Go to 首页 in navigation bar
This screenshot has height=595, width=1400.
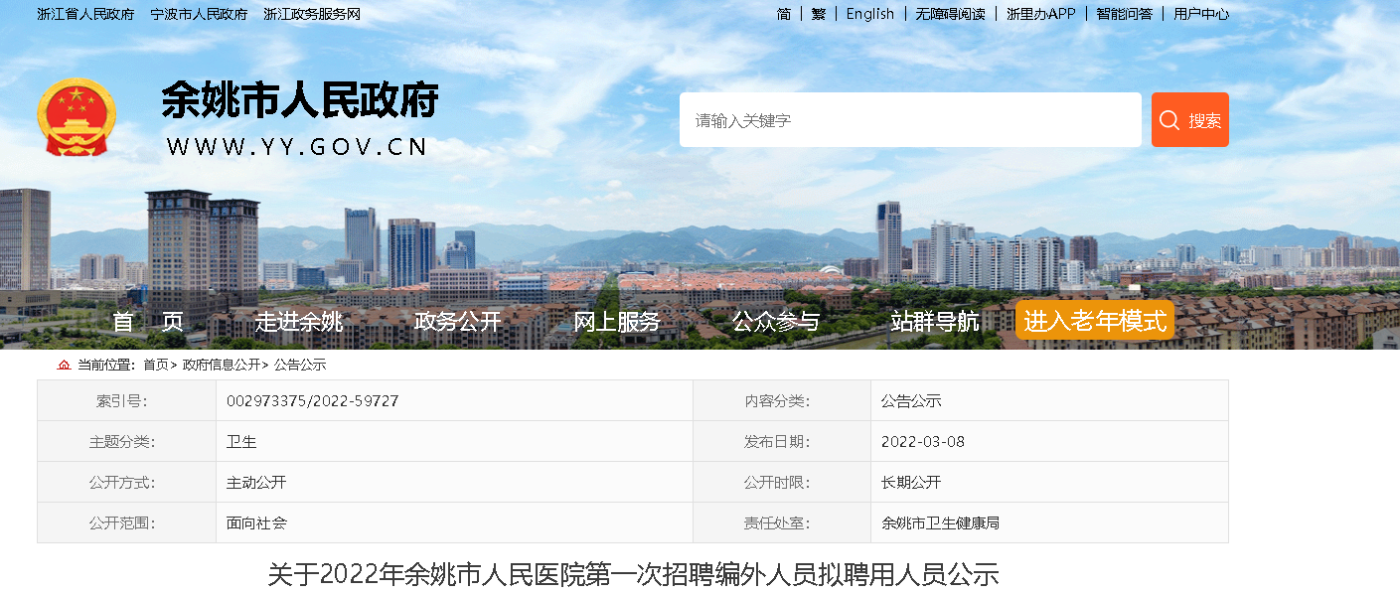pyautogui.click(x=148, y=321)
